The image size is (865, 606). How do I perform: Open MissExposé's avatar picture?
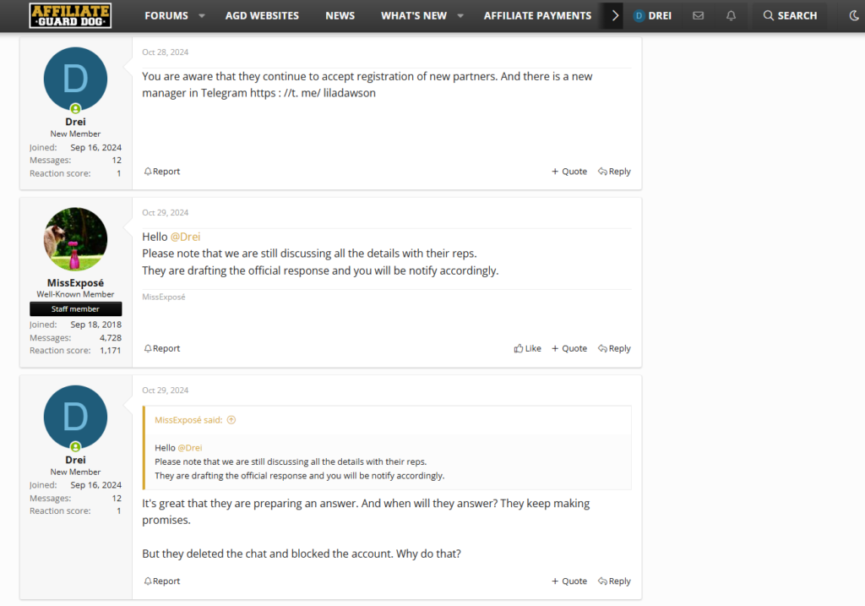click(x=75, y=239)
